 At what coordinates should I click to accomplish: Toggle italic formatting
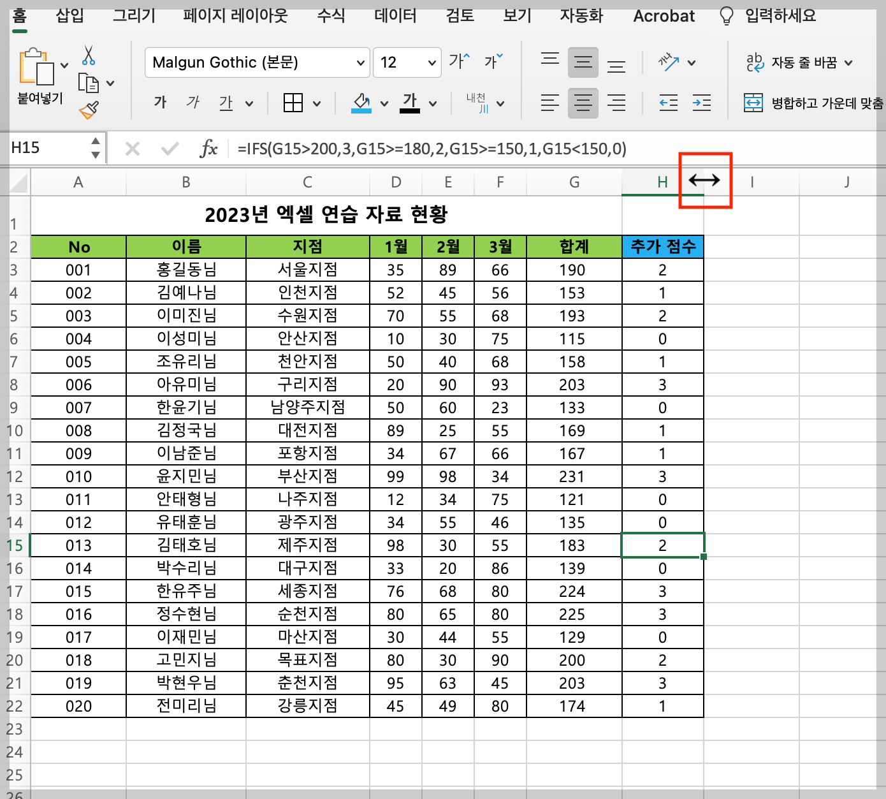click(x=192, y=102)
